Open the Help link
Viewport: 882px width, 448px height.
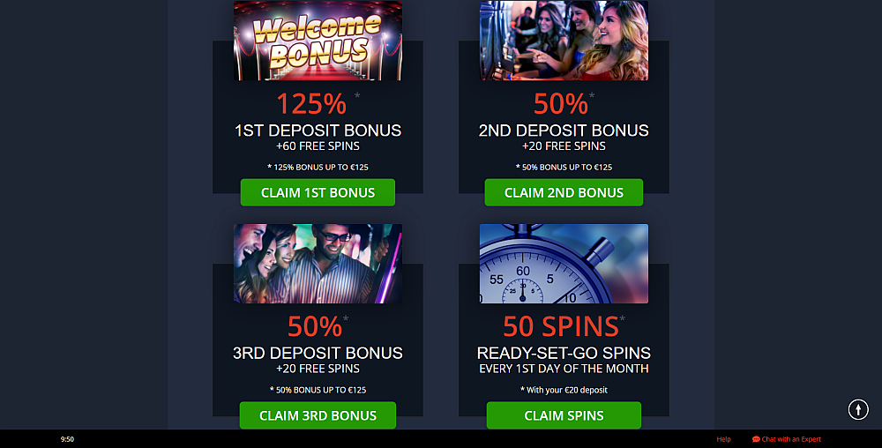pos(723,439)
